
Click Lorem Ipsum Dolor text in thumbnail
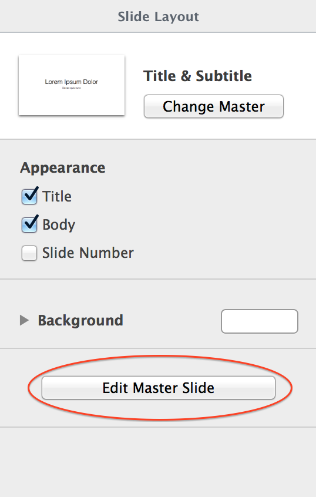(71, 82)
